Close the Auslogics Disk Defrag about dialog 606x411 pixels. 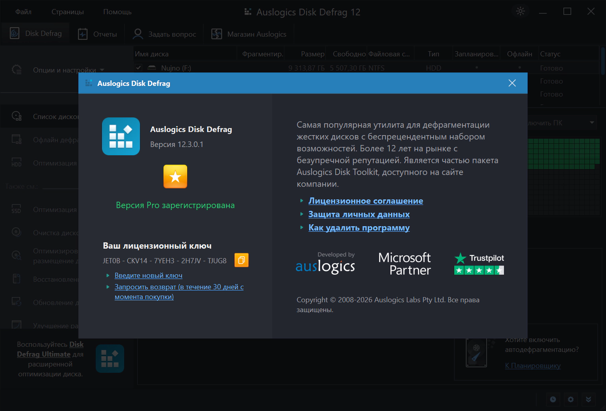click(x=512, y=83)
